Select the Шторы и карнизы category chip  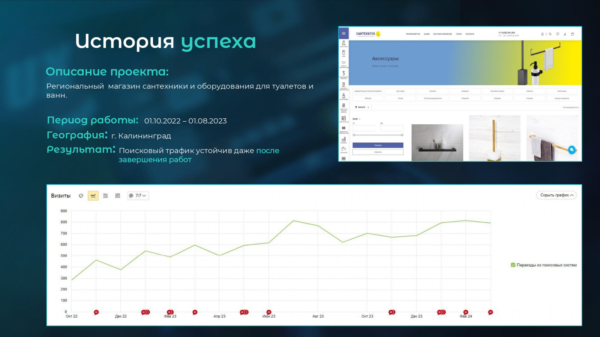coord(562,98)
